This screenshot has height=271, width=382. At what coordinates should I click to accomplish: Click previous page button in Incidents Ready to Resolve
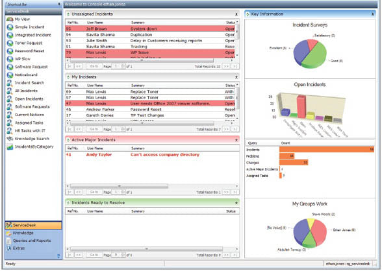pyautogui.click(x=78, y=255)
